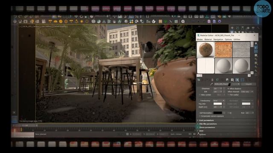Click the green V-Ray toolbar icon
Screen dimensions: 273x153
[166, 22]
